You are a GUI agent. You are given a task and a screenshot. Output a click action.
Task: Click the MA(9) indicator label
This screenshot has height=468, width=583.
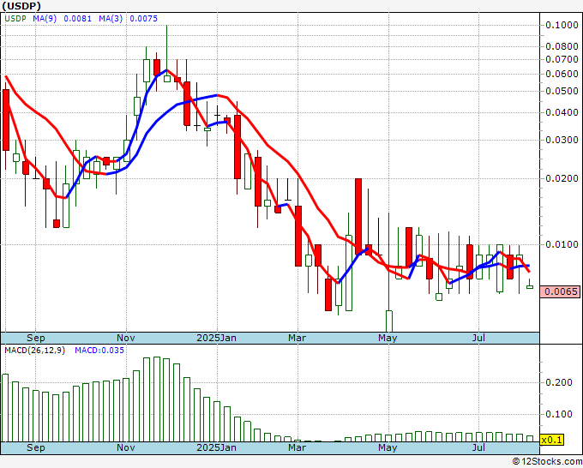(x=45, y=19)
